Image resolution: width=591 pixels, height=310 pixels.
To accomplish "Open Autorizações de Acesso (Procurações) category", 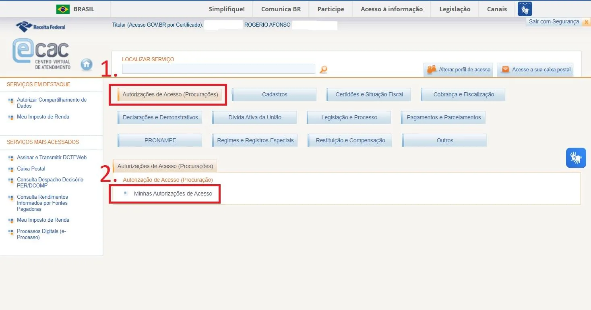I will click(169, 94).
